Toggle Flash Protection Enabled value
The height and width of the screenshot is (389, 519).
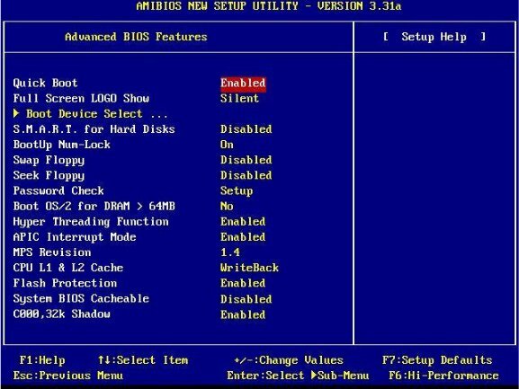(x=243, y=283)
